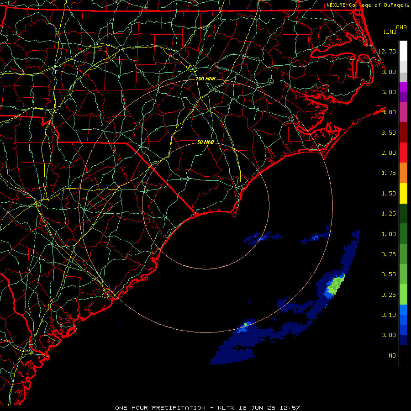
Task: Click the "ND" legend label
Action: pos(392,356)
